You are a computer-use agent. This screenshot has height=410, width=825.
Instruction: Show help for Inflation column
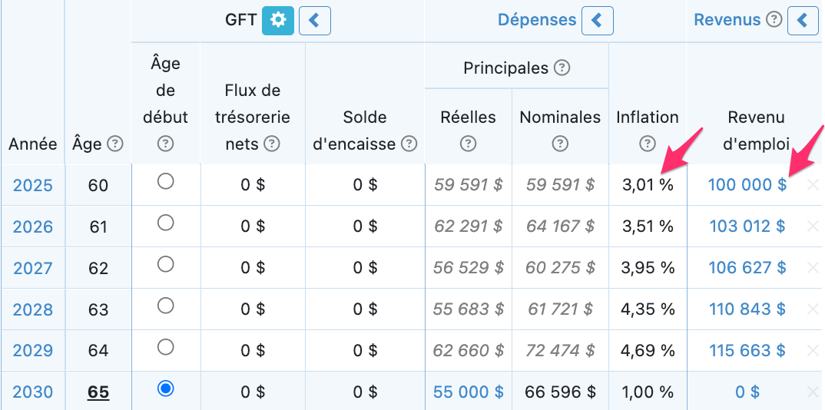[647, 144]
